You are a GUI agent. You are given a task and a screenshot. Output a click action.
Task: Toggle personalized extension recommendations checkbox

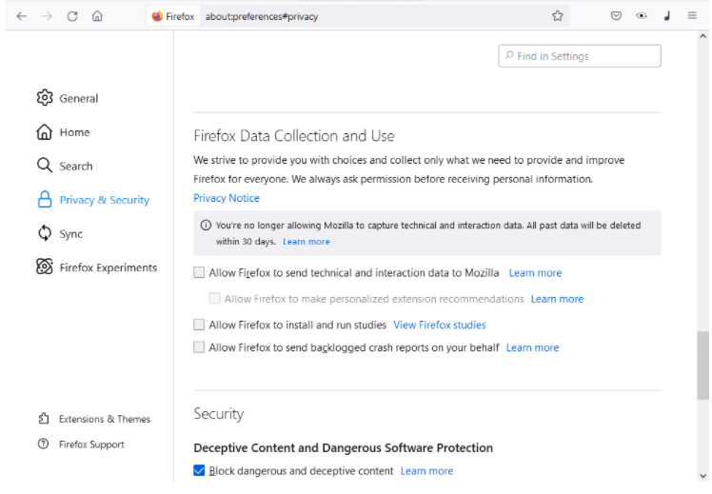[214, 298]
